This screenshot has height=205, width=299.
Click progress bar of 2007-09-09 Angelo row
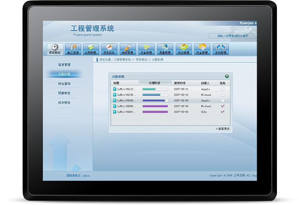click(x=155, y=101)
